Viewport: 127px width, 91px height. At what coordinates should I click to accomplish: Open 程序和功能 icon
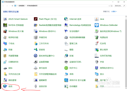coord(5,37)
